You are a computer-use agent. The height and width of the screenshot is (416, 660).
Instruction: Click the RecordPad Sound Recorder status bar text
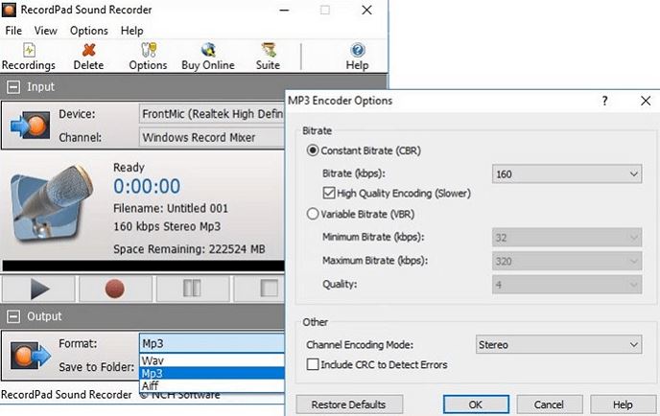click(x=66, y=395)
